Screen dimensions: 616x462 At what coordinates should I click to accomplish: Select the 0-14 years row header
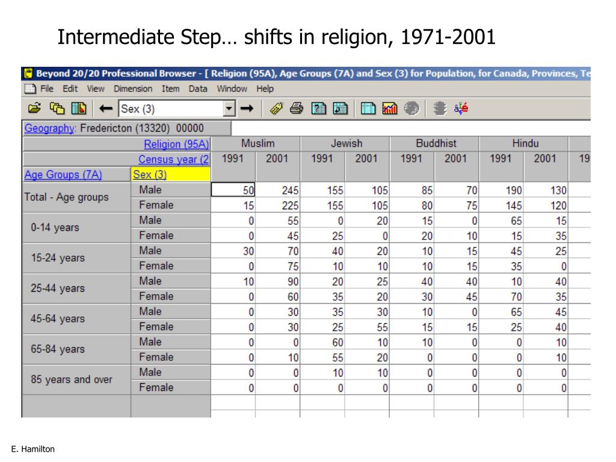76,227
